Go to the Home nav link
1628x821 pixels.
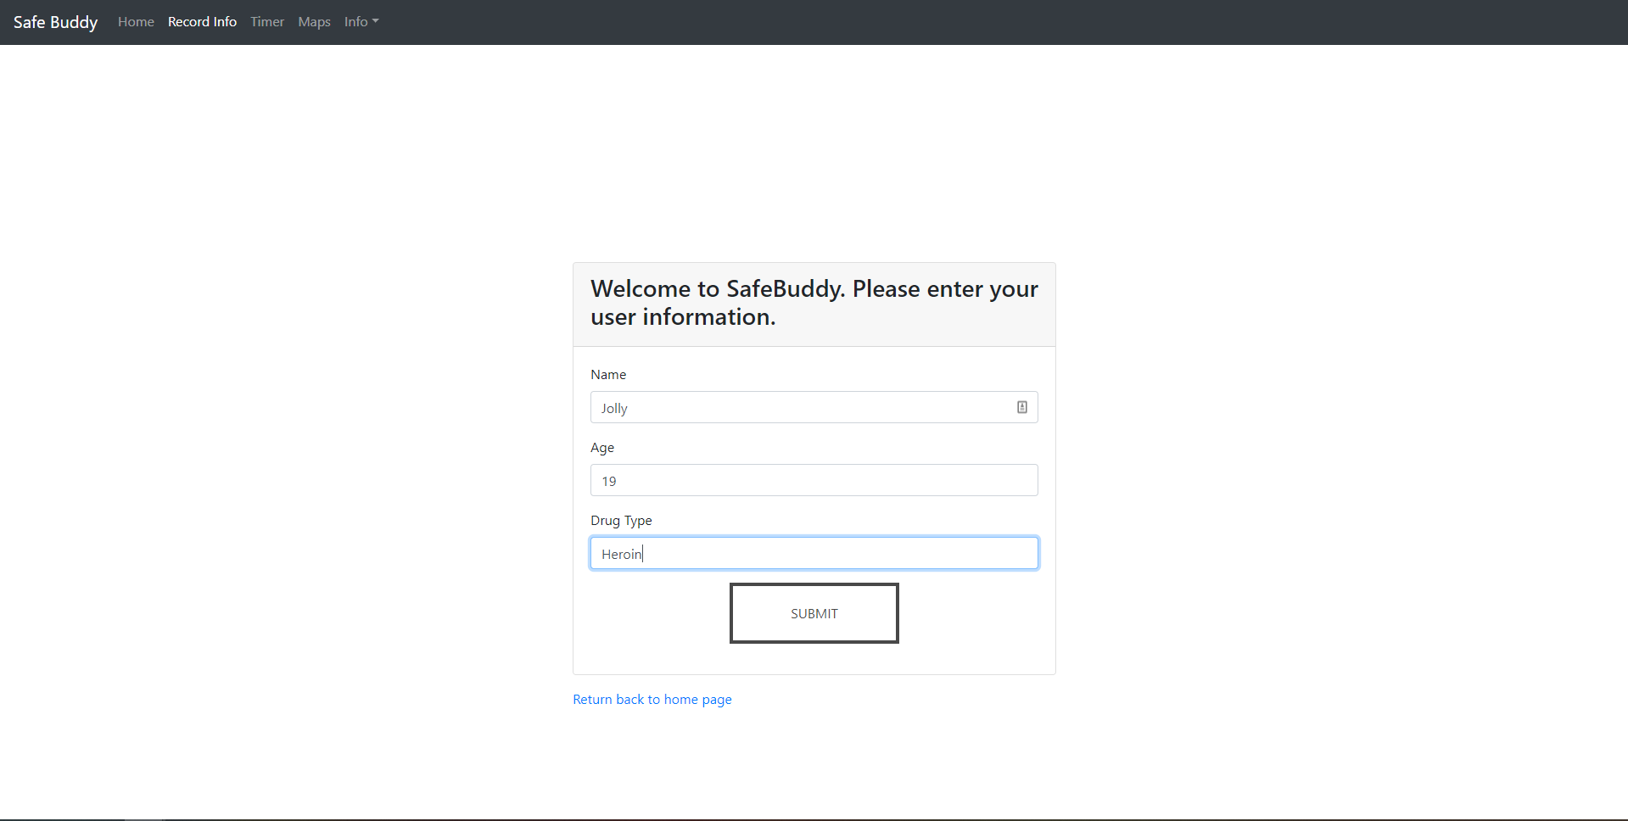[x=136, y=22]
